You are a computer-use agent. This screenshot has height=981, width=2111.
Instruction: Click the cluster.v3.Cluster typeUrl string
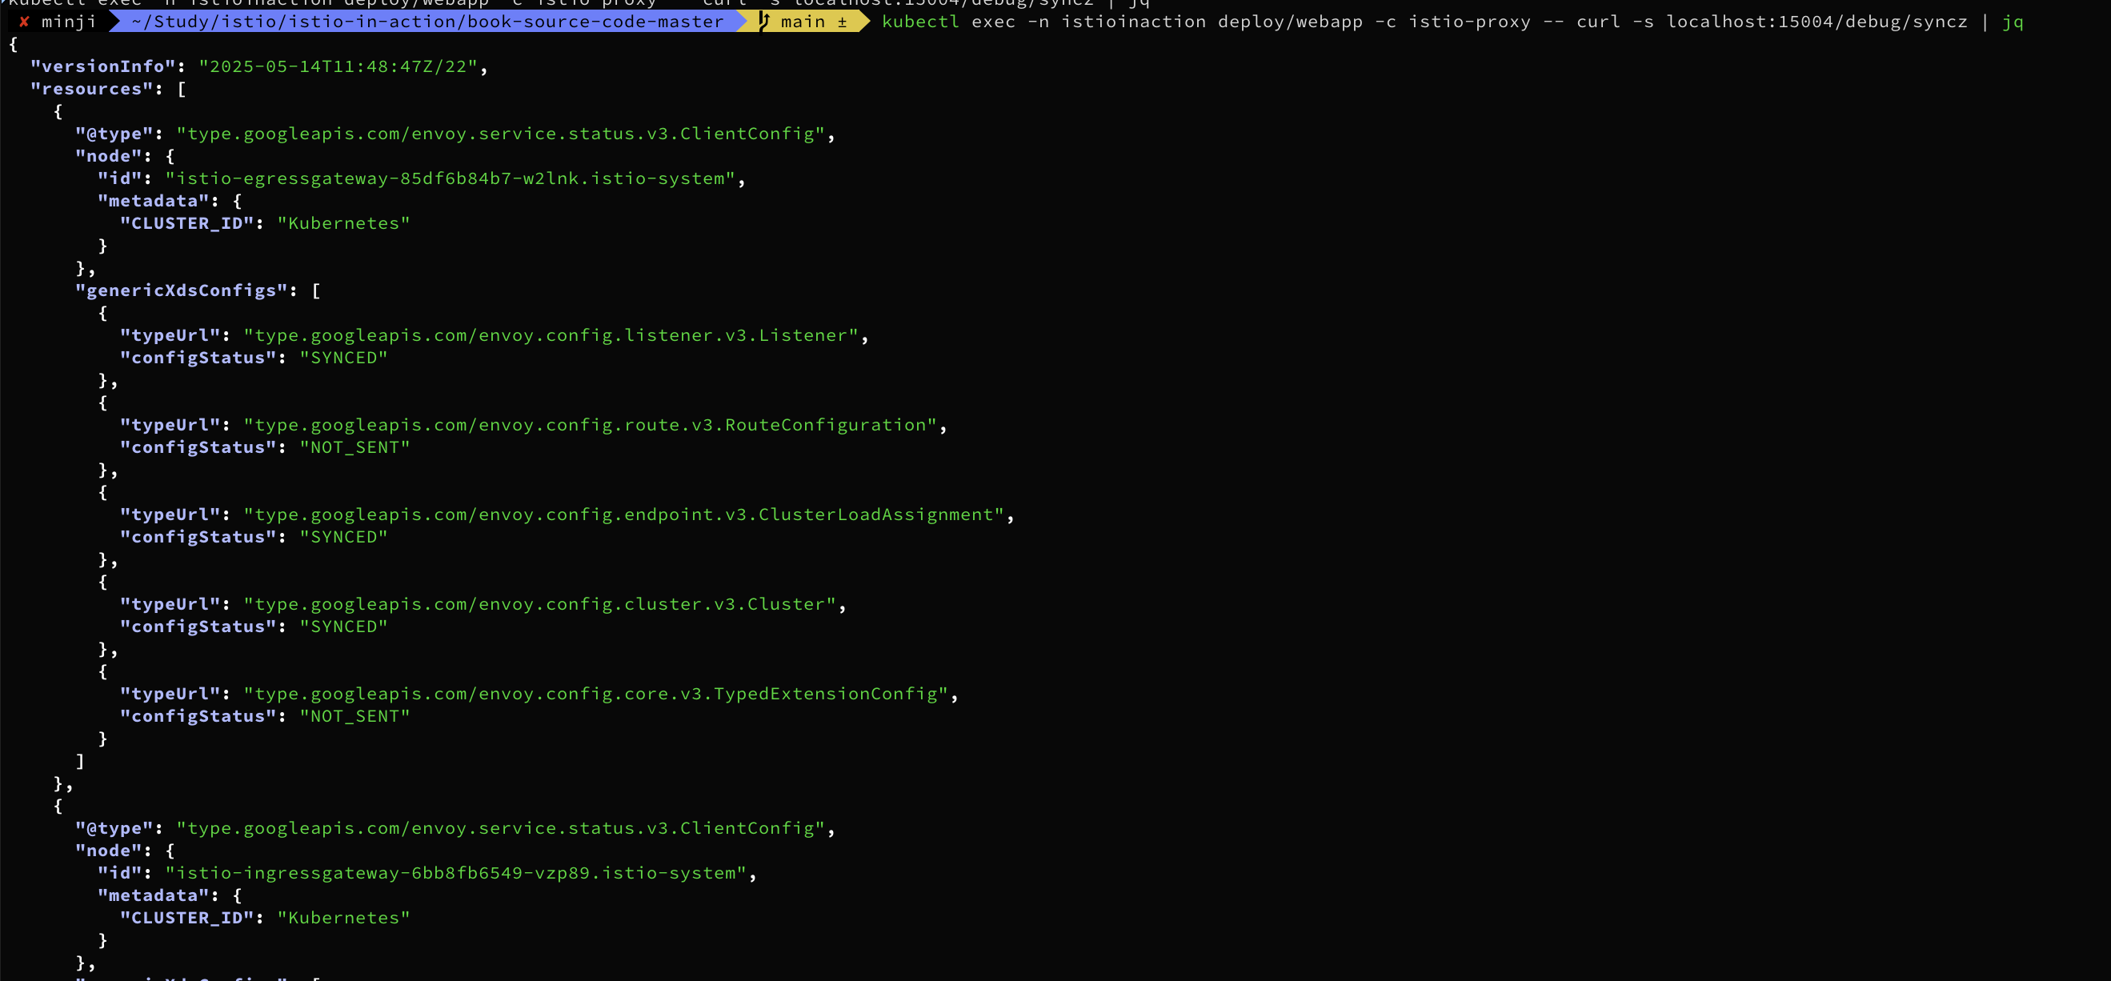pyautogui.click(x=539, y=604)
